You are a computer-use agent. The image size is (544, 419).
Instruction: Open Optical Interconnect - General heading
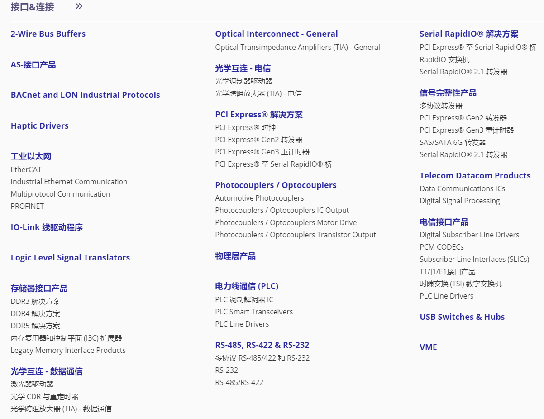[277, 34]
